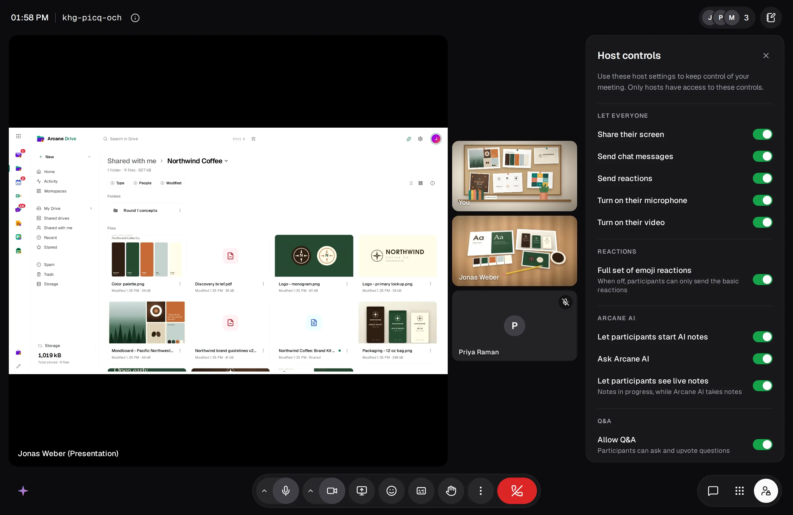Viewport: 793px width, 515px height.
Task: Toggle Ask Arcane AI switch
Action: (762, 359)
